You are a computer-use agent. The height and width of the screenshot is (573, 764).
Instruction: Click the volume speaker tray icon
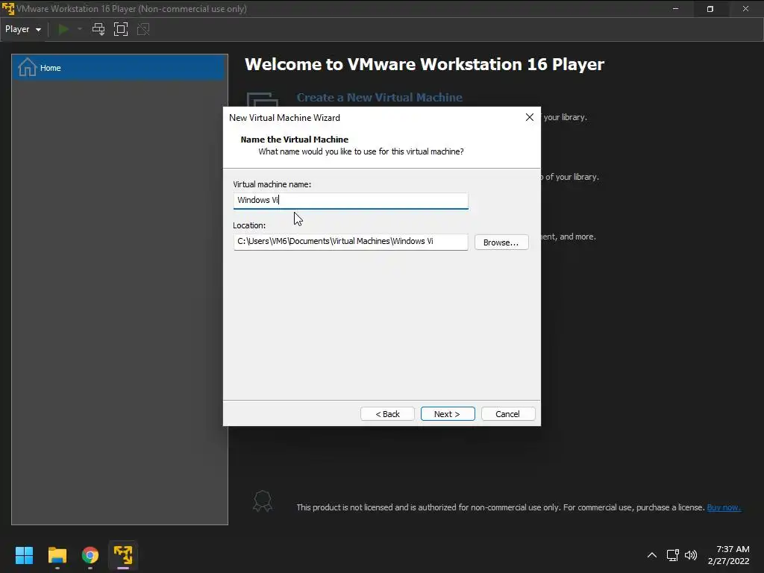691,555
